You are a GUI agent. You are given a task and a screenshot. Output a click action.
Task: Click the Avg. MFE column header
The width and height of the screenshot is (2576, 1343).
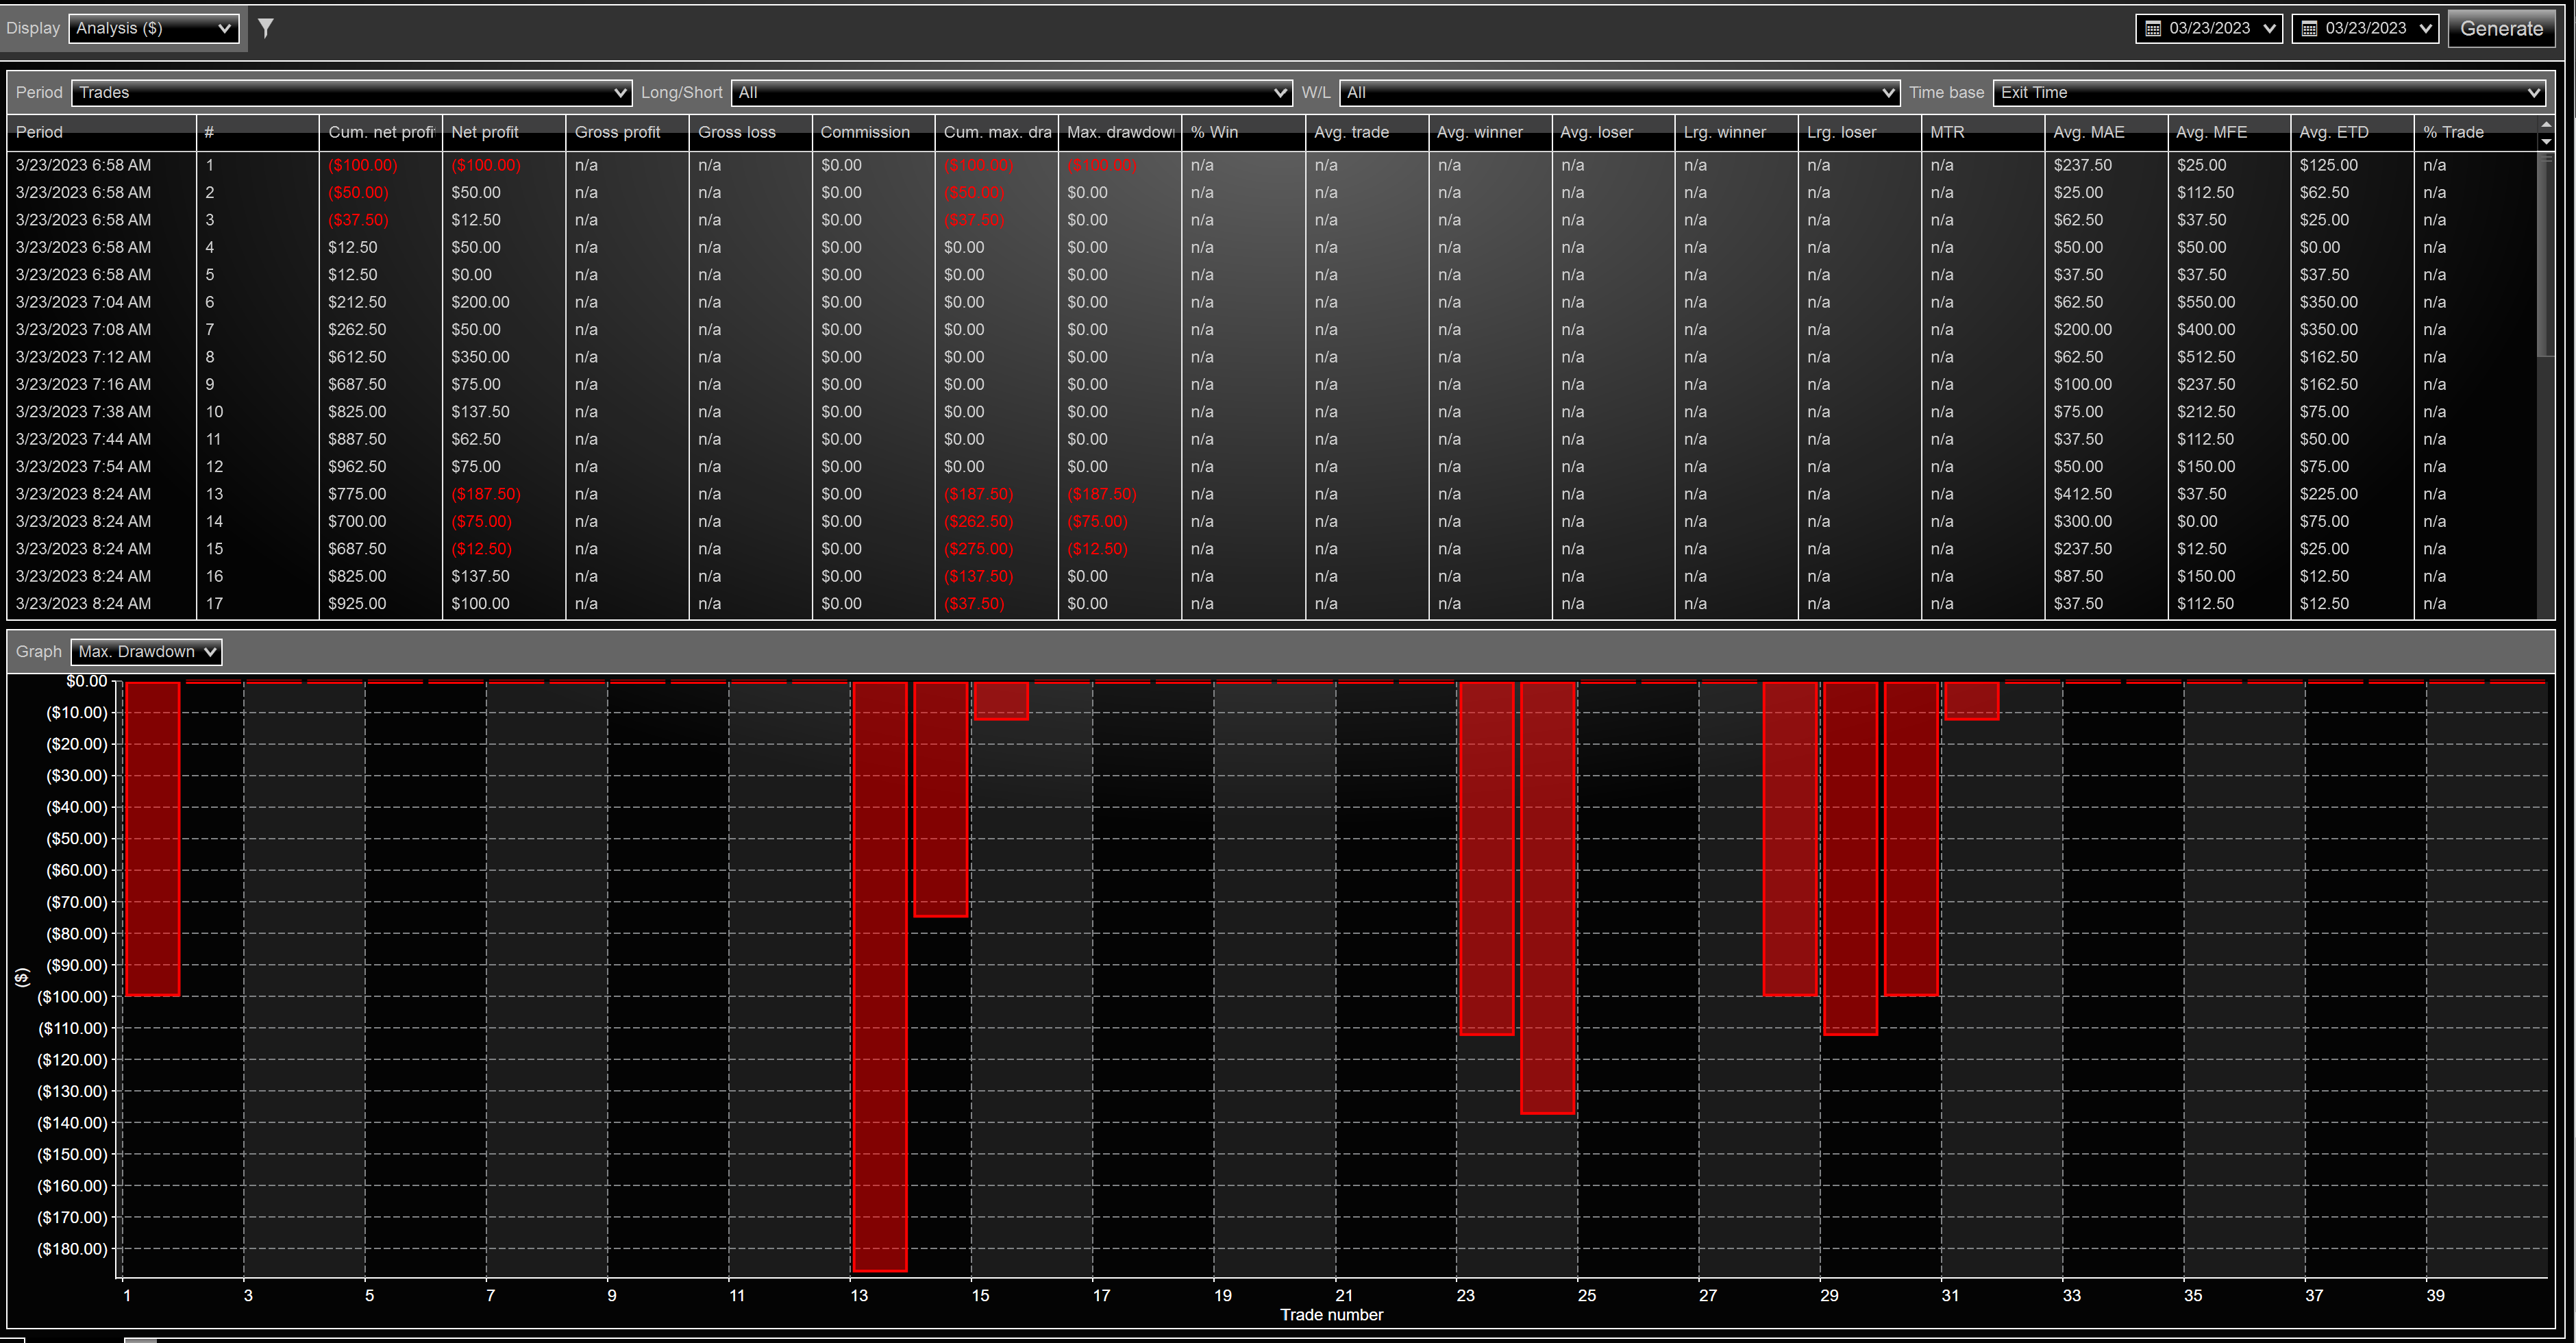2229,132
